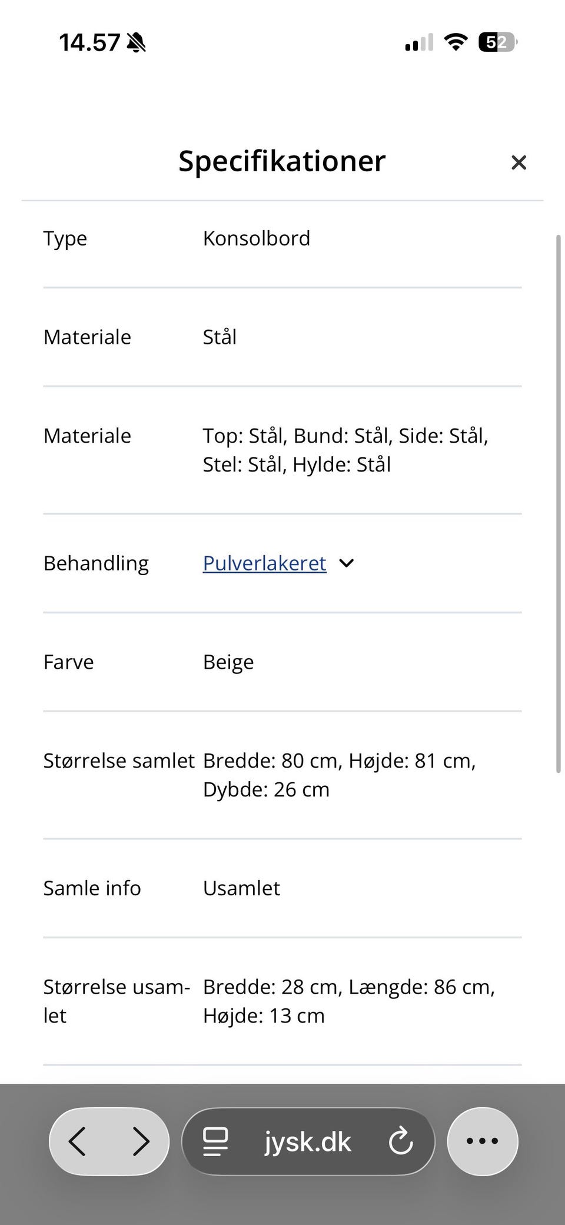The height and width of the screenshot is (1225, 565).
Task: Tap the clock showing 14.57
Action: point(89,42)
